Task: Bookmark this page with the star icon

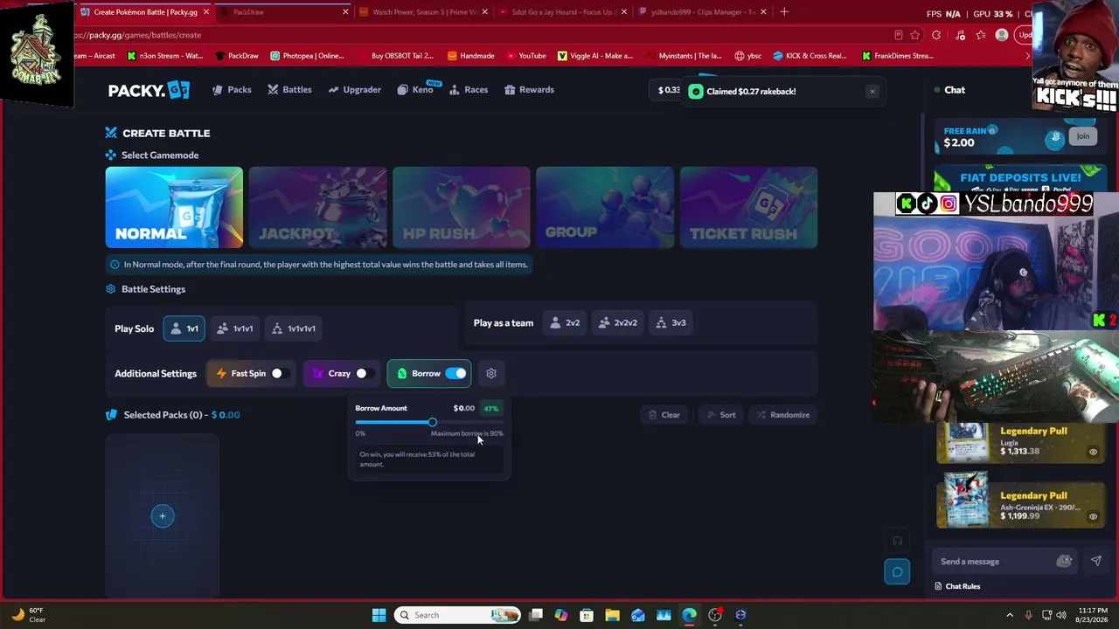Action: pyautogui.click(x=914, y=35)
